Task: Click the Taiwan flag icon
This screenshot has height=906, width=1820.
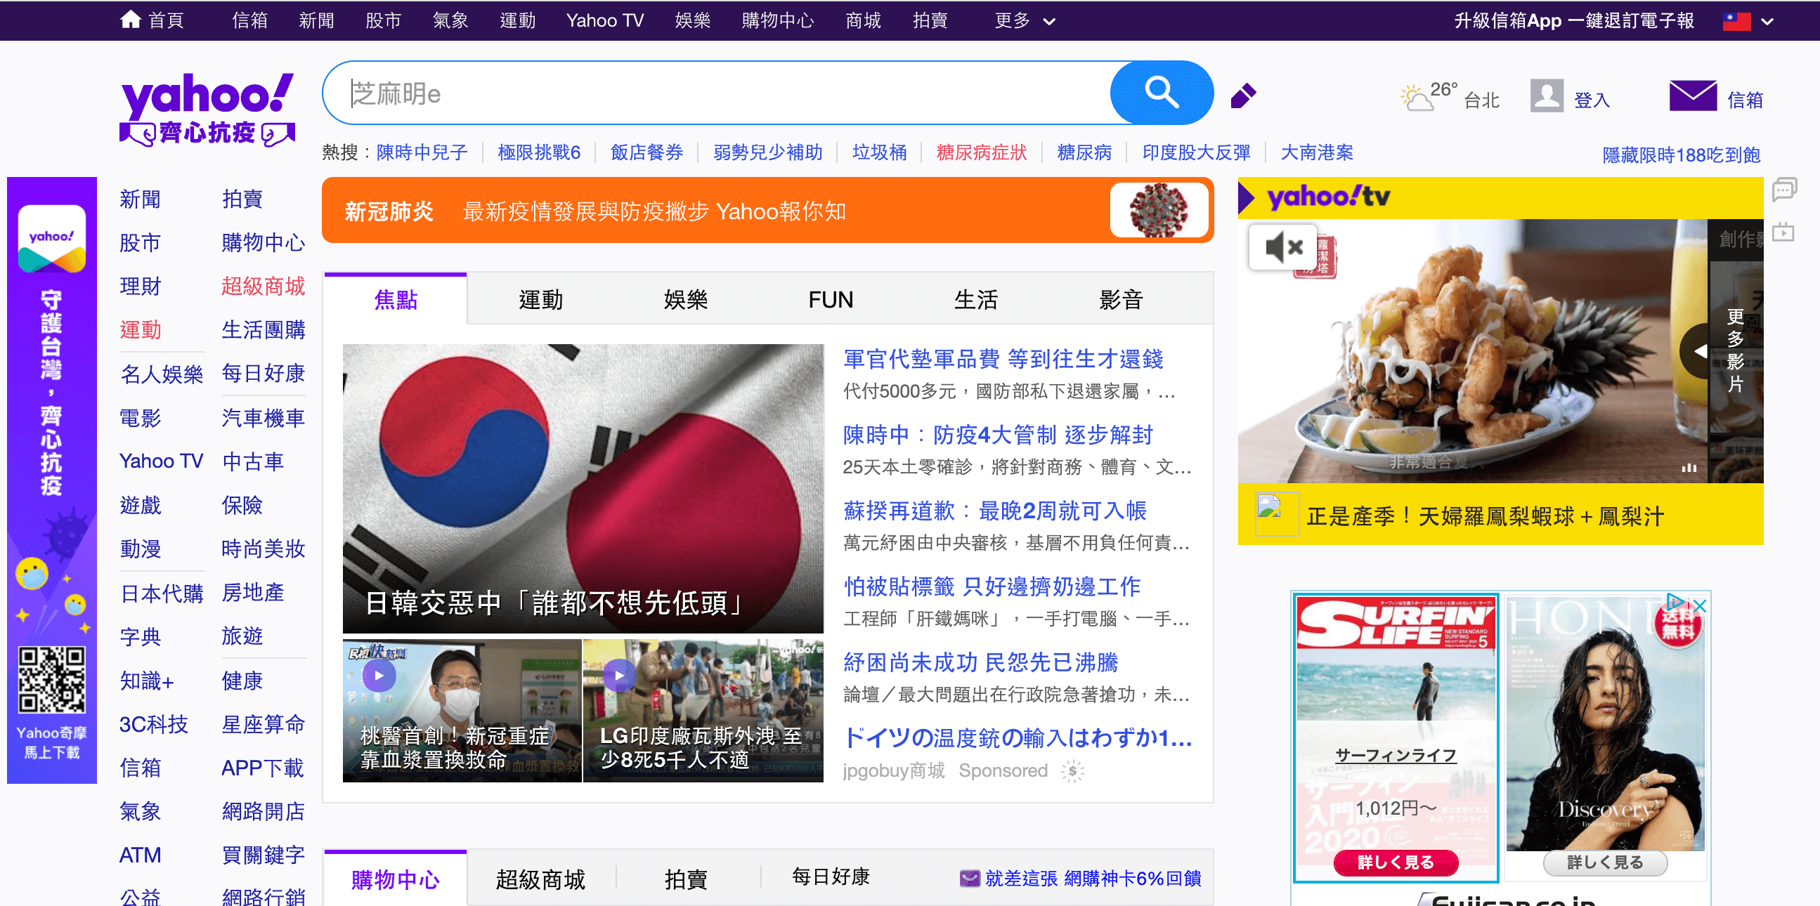Action: point(1736,21)
